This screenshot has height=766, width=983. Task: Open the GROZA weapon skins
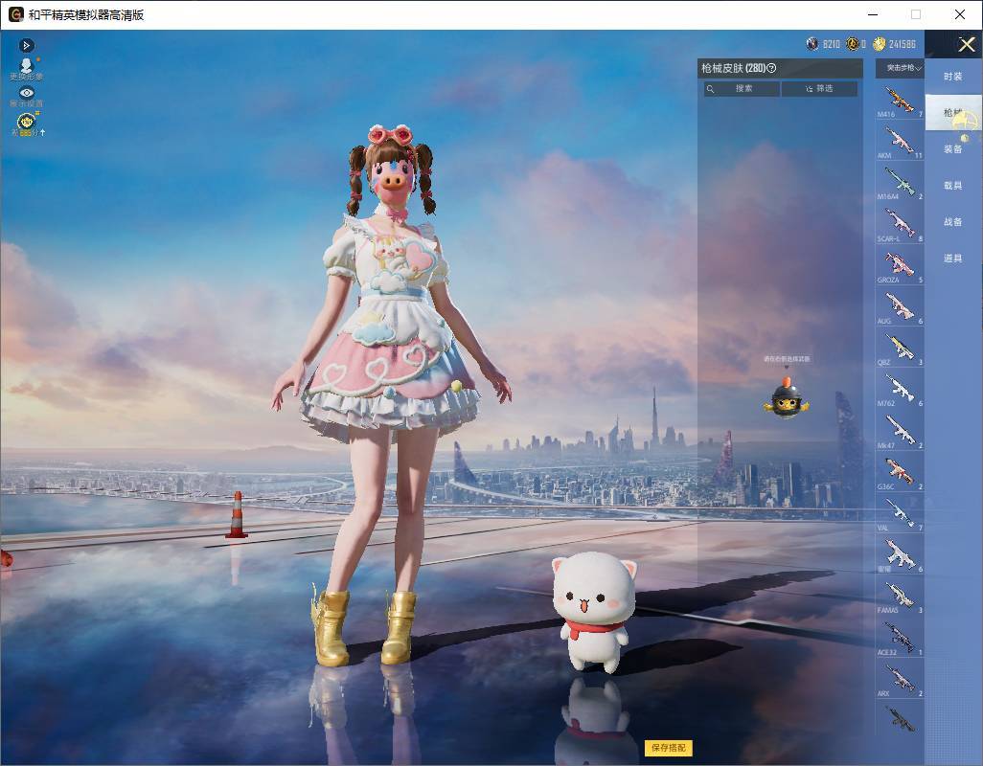900,265
